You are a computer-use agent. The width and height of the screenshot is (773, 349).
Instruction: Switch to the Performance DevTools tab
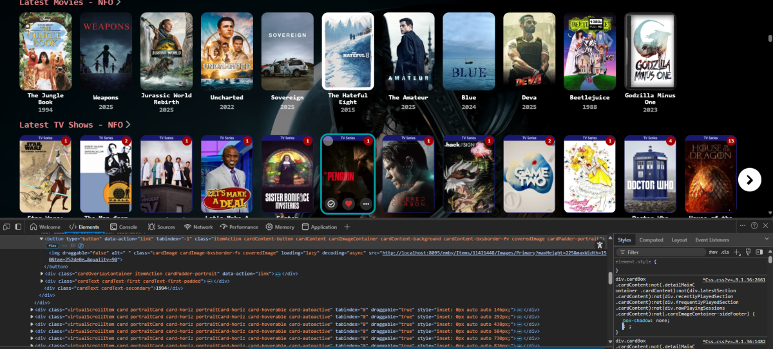pos(239,227)
